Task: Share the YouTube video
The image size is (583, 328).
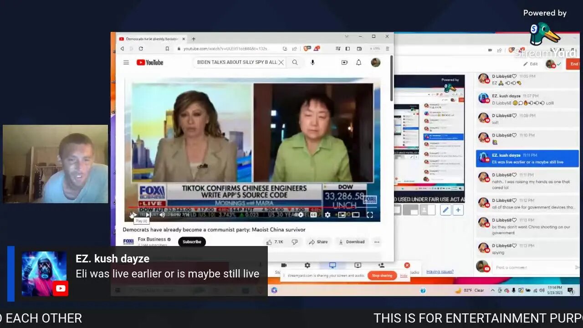Action: (318, 242)
